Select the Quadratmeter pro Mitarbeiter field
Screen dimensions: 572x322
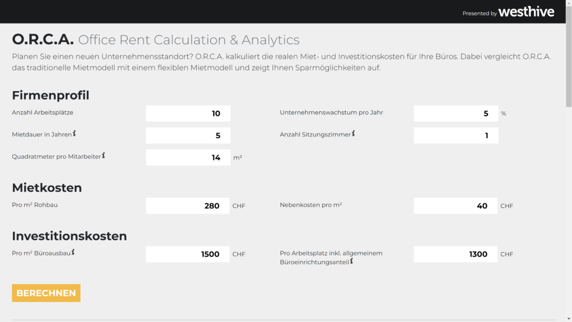[188, 157]
